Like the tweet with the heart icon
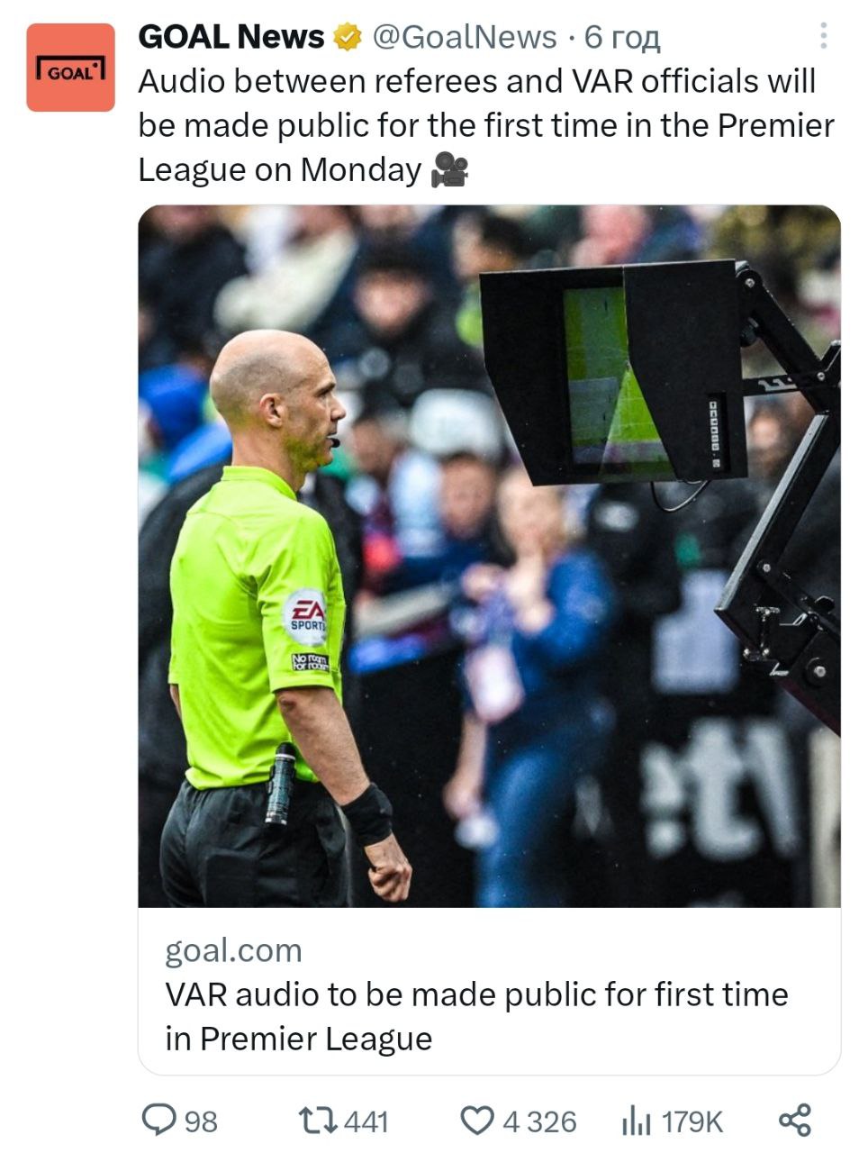868x1153 pixels. 477,1121
